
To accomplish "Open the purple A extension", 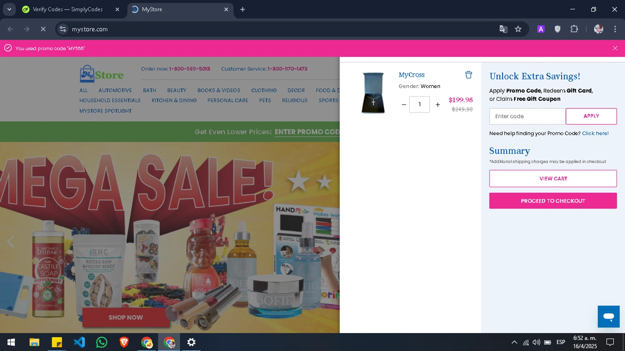I will click(541, 29).
